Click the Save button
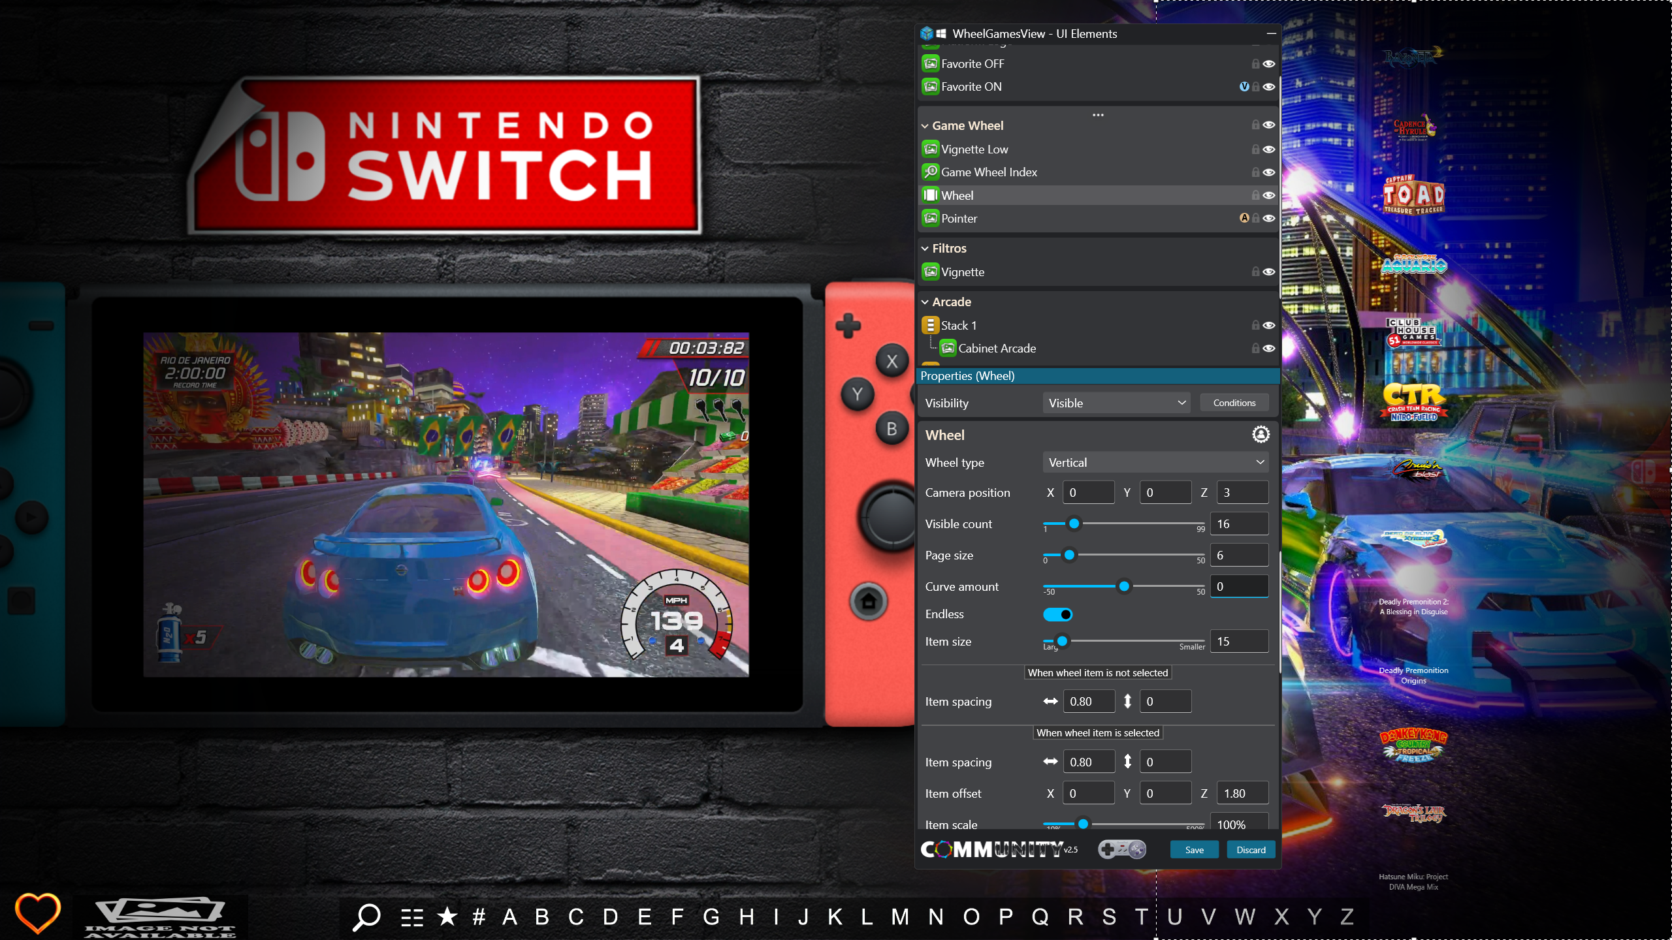Screen dimensions: 1672x940 point(1194,849)
